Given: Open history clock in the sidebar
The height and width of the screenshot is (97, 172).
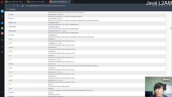Looking at the screenshot, I should (x=2, y=52).
